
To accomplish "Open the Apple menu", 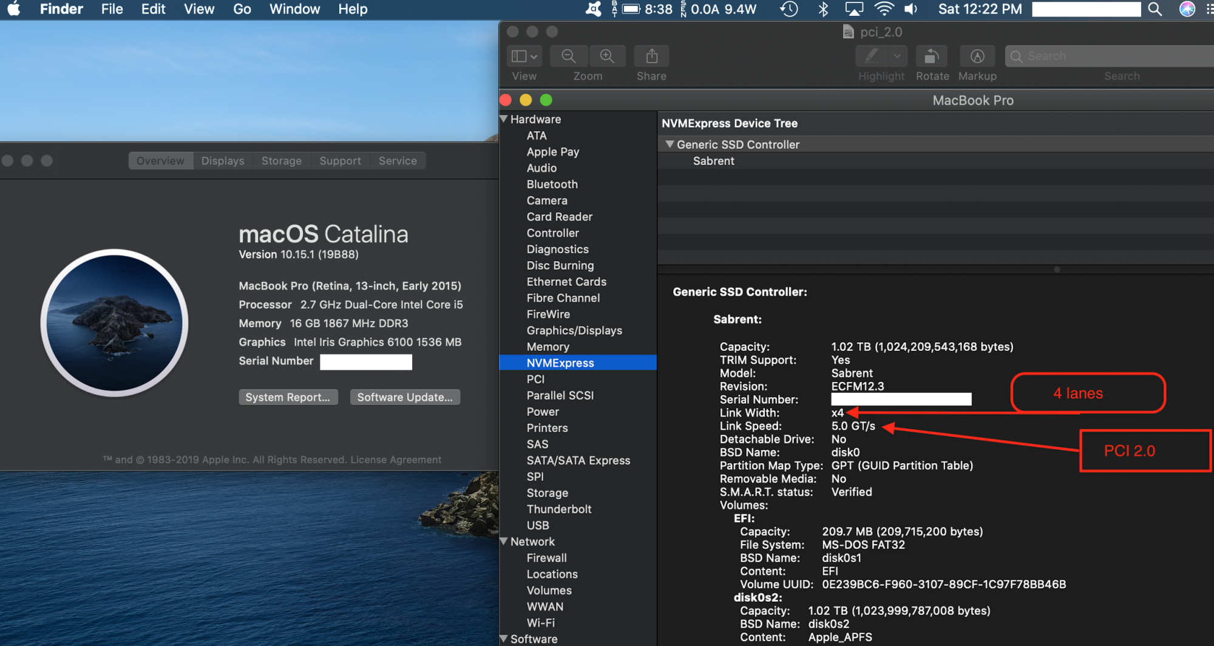I will (x=13, y=9).
